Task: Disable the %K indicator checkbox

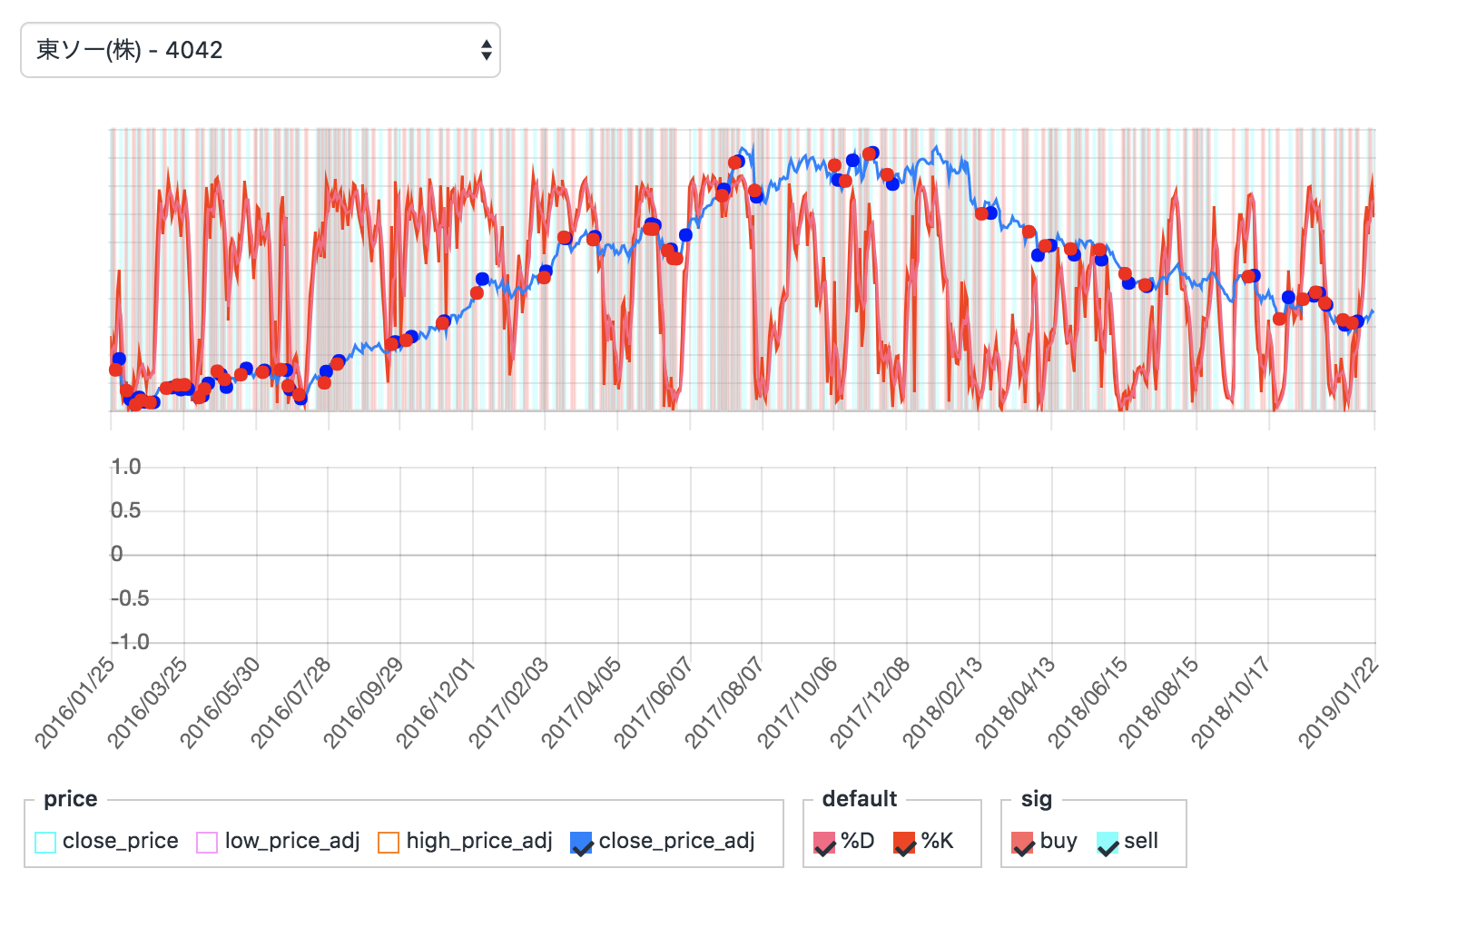Action: (x=904, y=842)
